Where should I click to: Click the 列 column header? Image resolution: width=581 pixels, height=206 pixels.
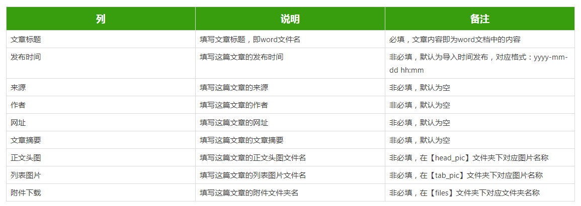[101, 19]
